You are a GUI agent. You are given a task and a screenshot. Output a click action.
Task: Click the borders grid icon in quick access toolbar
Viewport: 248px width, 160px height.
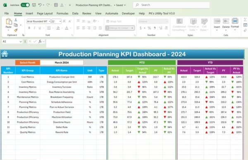pos(56,5)
